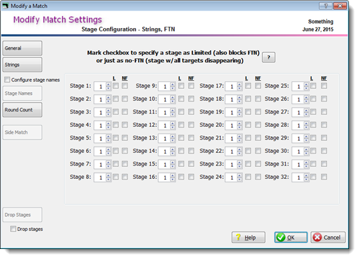The height and width of the screenshot is (259, 359).
Task: Open Help with the yellow question icon
Action: (x=248, y=237)
